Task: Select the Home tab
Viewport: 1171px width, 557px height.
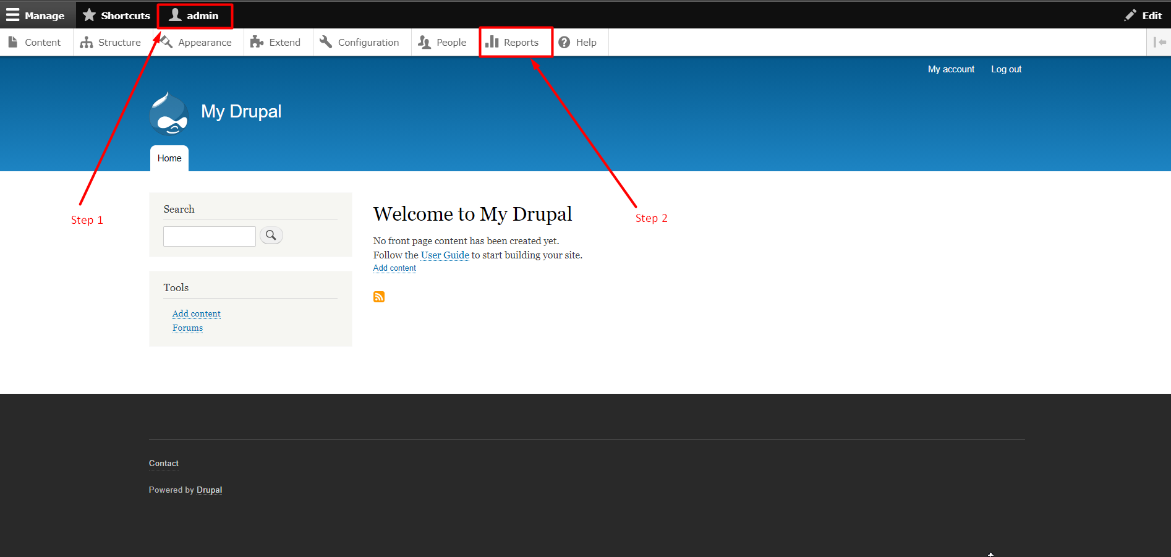Action: coord(169,158)
